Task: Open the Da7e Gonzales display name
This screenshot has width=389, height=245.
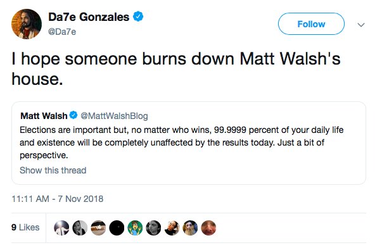Action: (89, 17)
